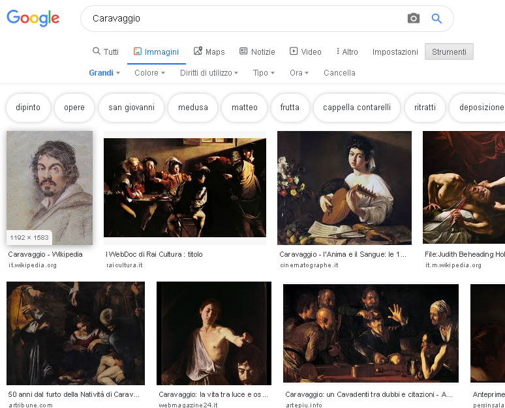Select the ritratti suggestion chip
Viewport: 505px width, 408px height.
point(425,108)
